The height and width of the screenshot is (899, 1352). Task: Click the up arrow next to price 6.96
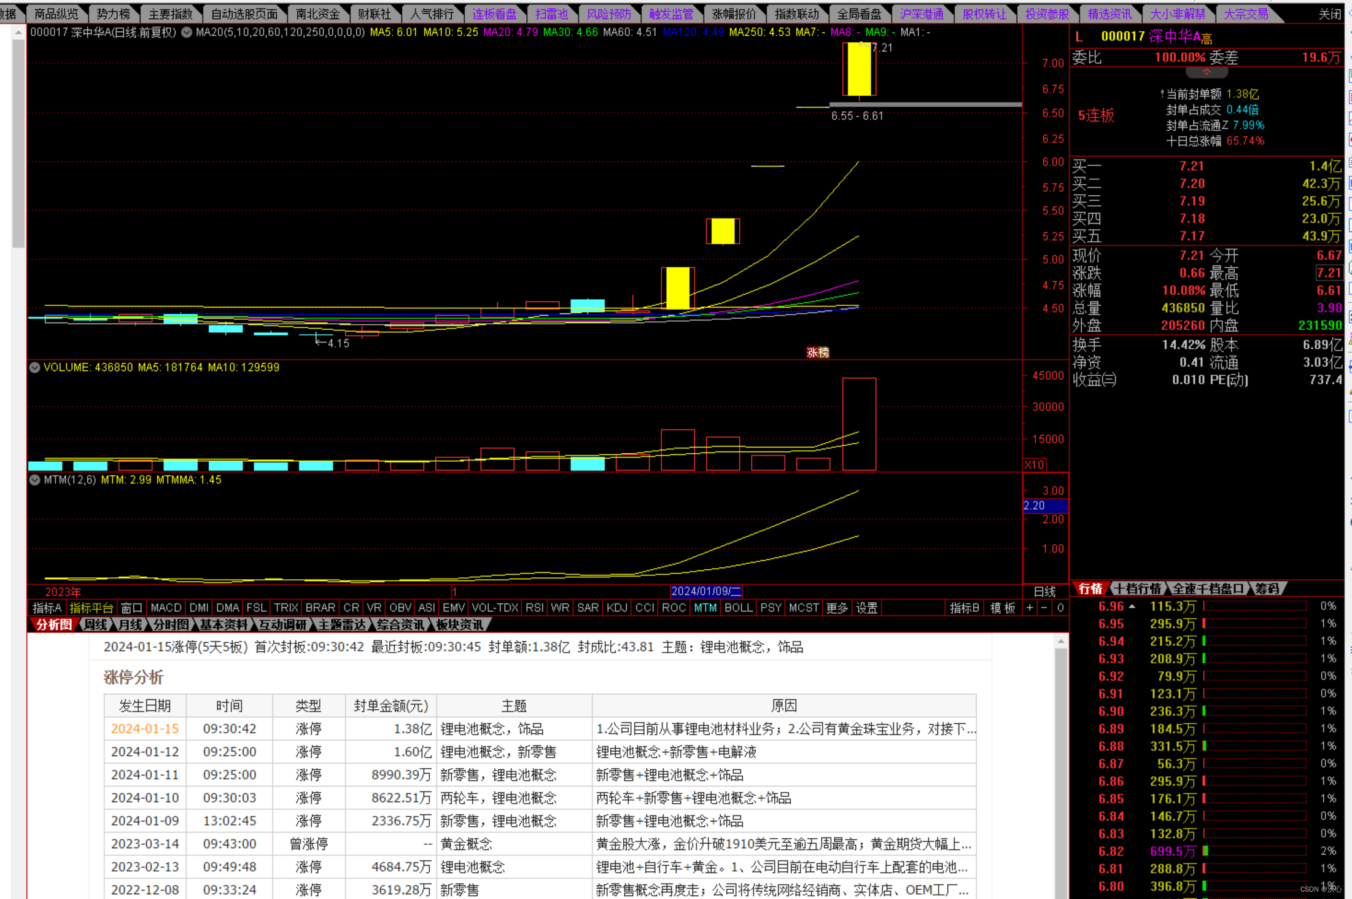[1132, 606]
